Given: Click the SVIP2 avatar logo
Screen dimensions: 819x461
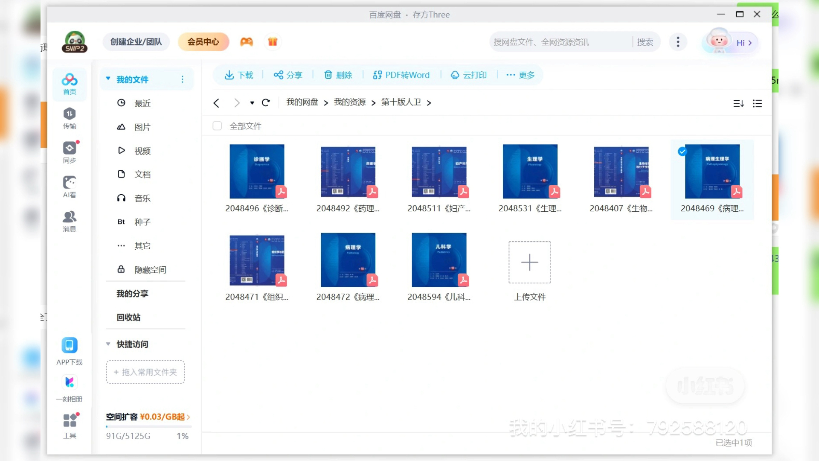Looking at the screenshot, I should point(75,42).
